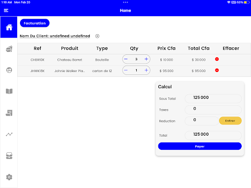This screenshot has width=251, height=188.
Task: Select the Chateau Barret product cell
Action: [70, 60]
